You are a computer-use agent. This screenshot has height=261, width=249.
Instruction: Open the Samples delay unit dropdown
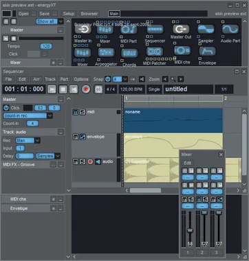click(58, 156)
